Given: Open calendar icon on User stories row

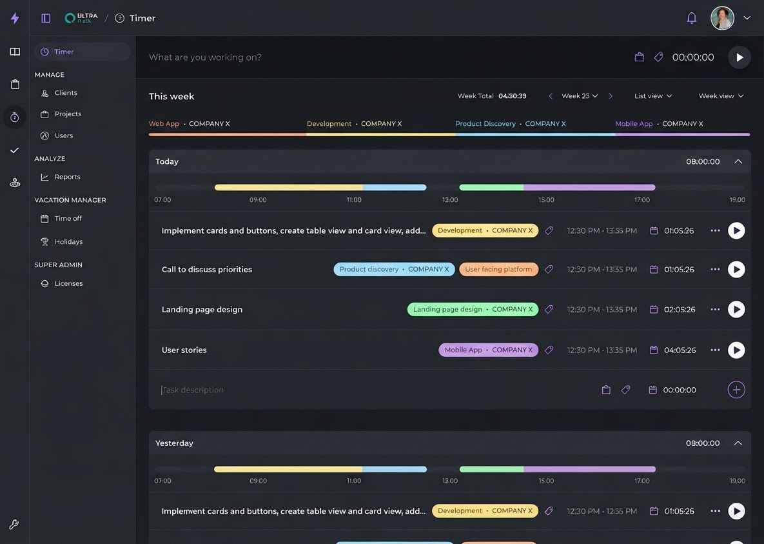Looking at the screenshot, I should [x=653, y=350].
